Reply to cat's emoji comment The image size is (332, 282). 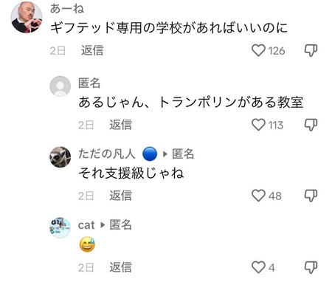[120, 267]
